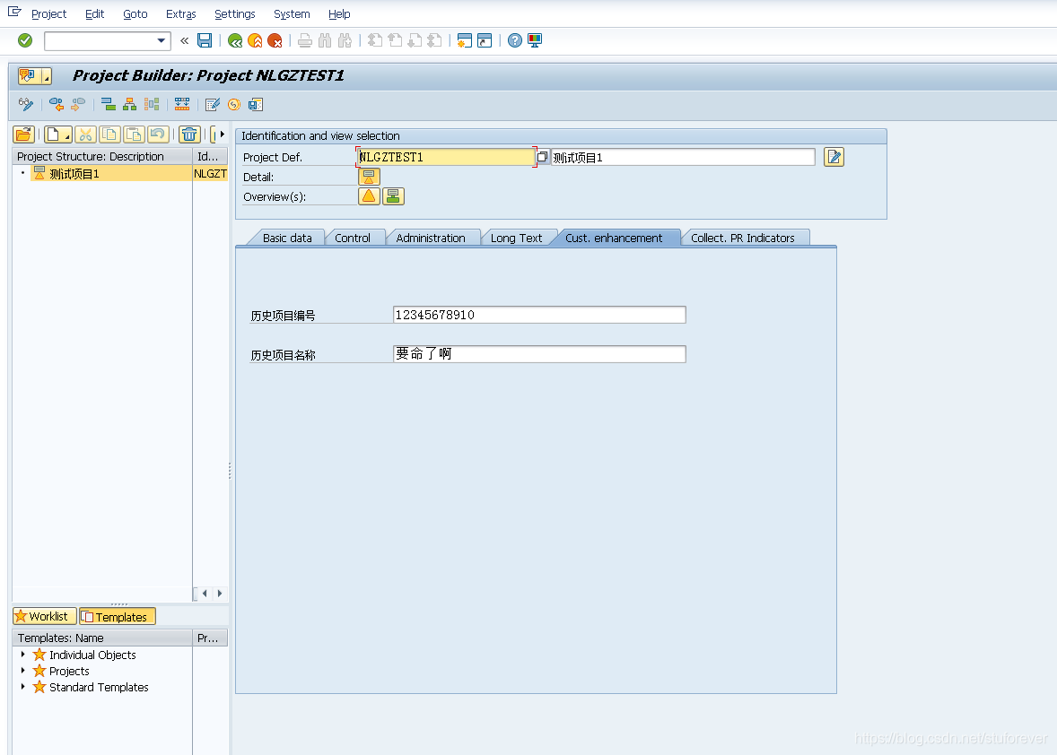
Task: Switch to the Long Text tab
Action: click(x=516, y=238)
